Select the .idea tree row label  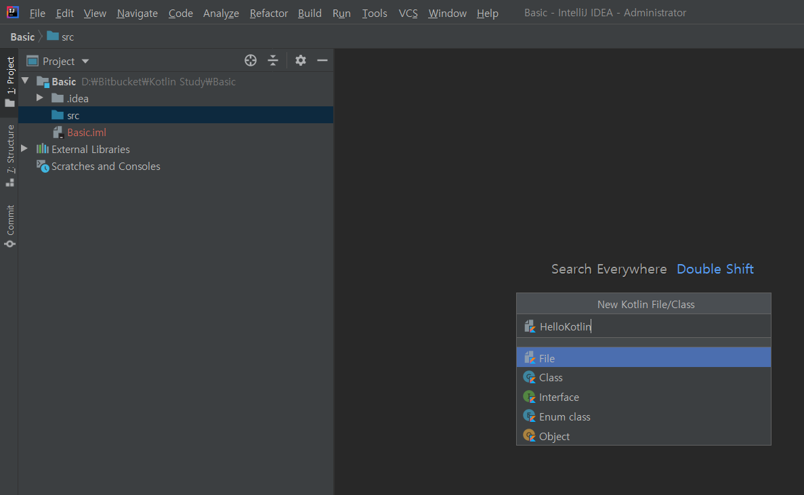tap(77, 98)
